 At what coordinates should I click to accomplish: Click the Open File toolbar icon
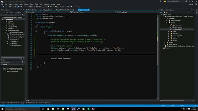coord(13,7)
